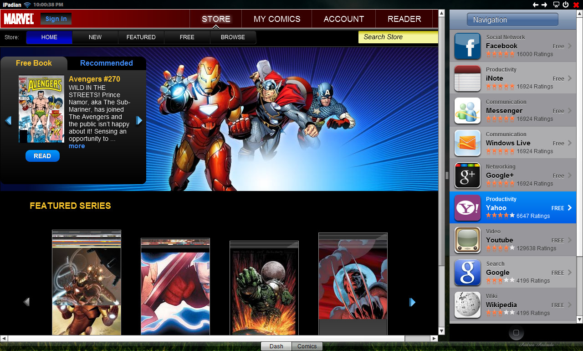
Task: Select the NEW store section
Action: (95, 37)
